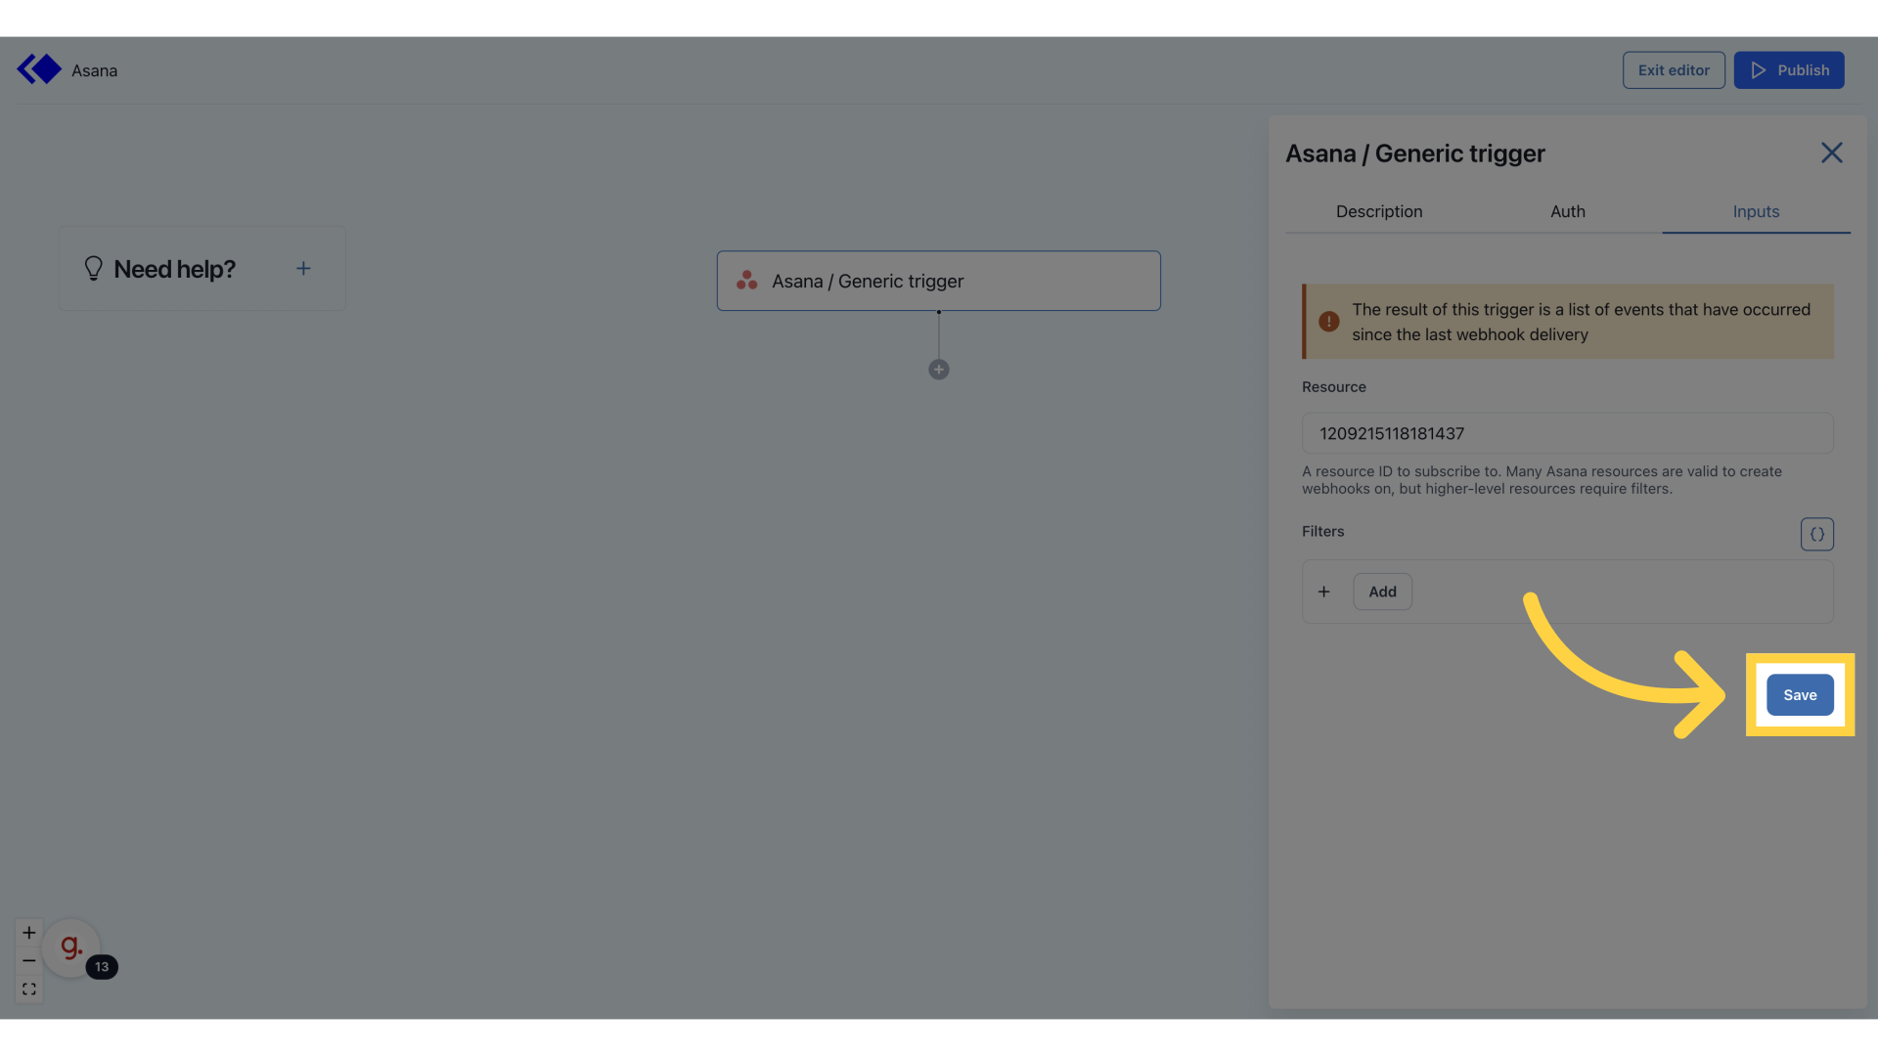Click the blue diamond workflow logo
This screenshot has width=1878, height=1056.
[39, 68]
